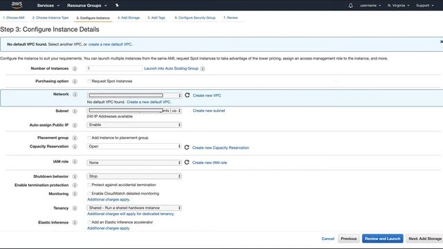Image resolution: width=443 pixels, height=249 pixels.
Task: Show info icon for Auto-assign Public IP
Action: coord(75,125)
